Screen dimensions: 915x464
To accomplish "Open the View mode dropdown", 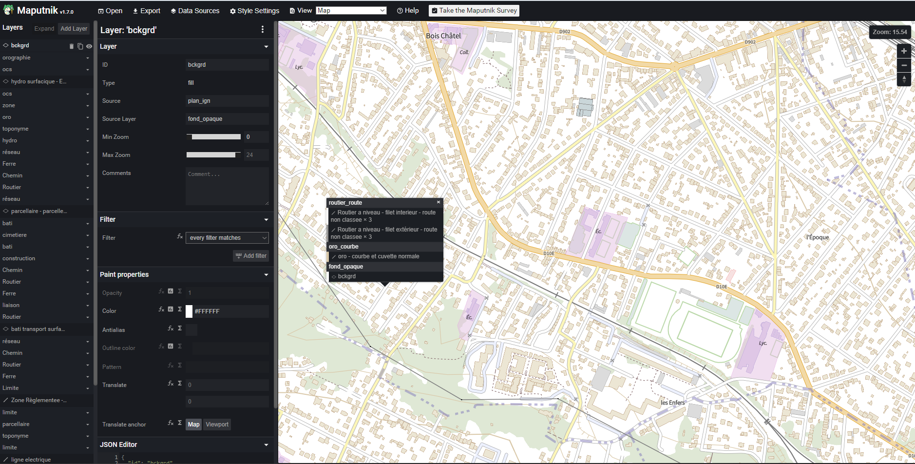I will click(x=351, y=11).
